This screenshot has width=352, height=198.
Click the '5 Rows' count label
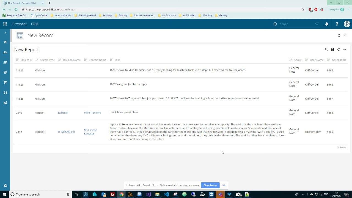point(342,147)
